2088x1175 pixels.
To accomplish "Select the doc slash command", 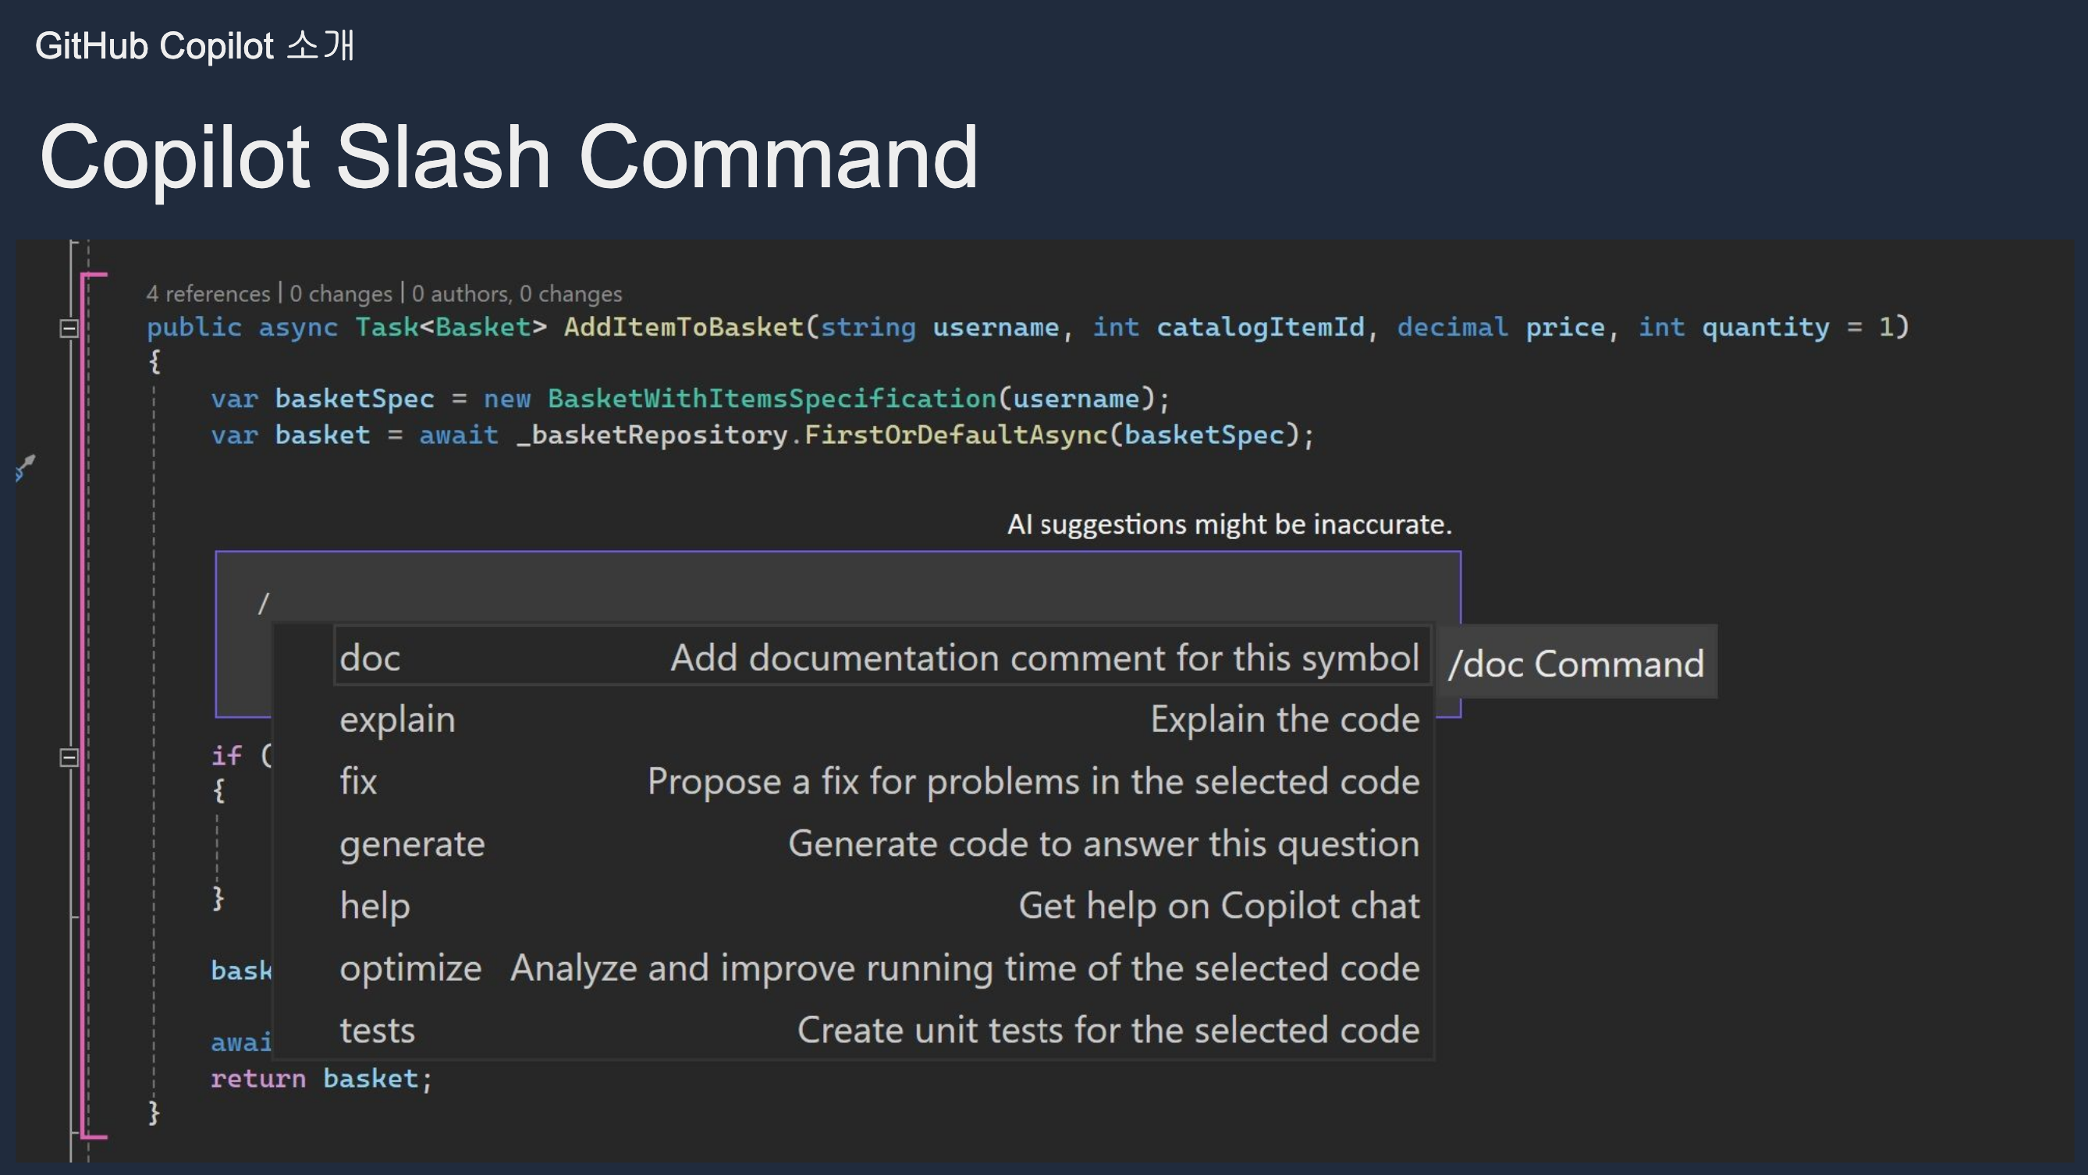I will [x=882, y=657].
